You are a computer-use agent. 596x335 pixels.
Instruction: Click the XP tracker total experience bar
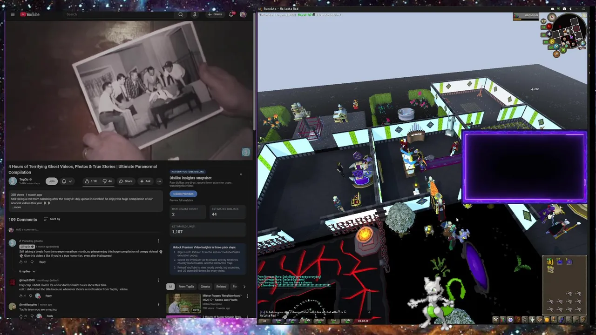point(526,17)
